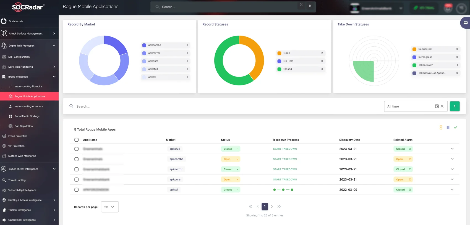Expand Operational Intelligence menu

coord(54,220)
